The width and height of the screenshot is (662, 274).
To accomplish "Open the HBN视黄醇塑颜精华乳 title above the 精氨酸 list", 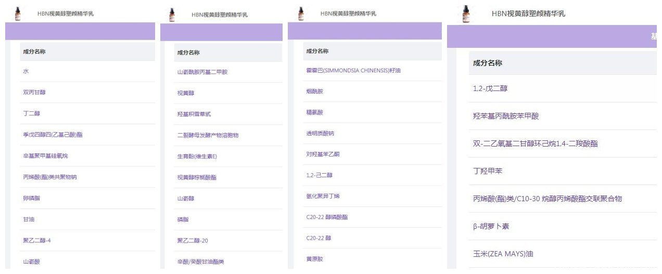I will pos(349,14).
